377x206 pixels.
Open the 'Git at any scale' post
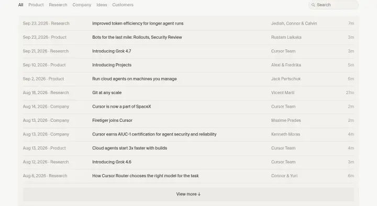(x=107, y=93)
